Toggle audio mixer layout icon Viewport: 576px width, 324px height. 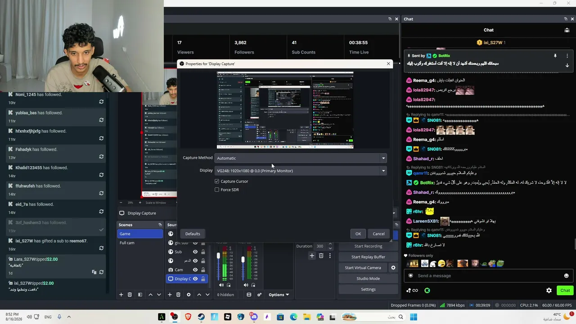249,295
